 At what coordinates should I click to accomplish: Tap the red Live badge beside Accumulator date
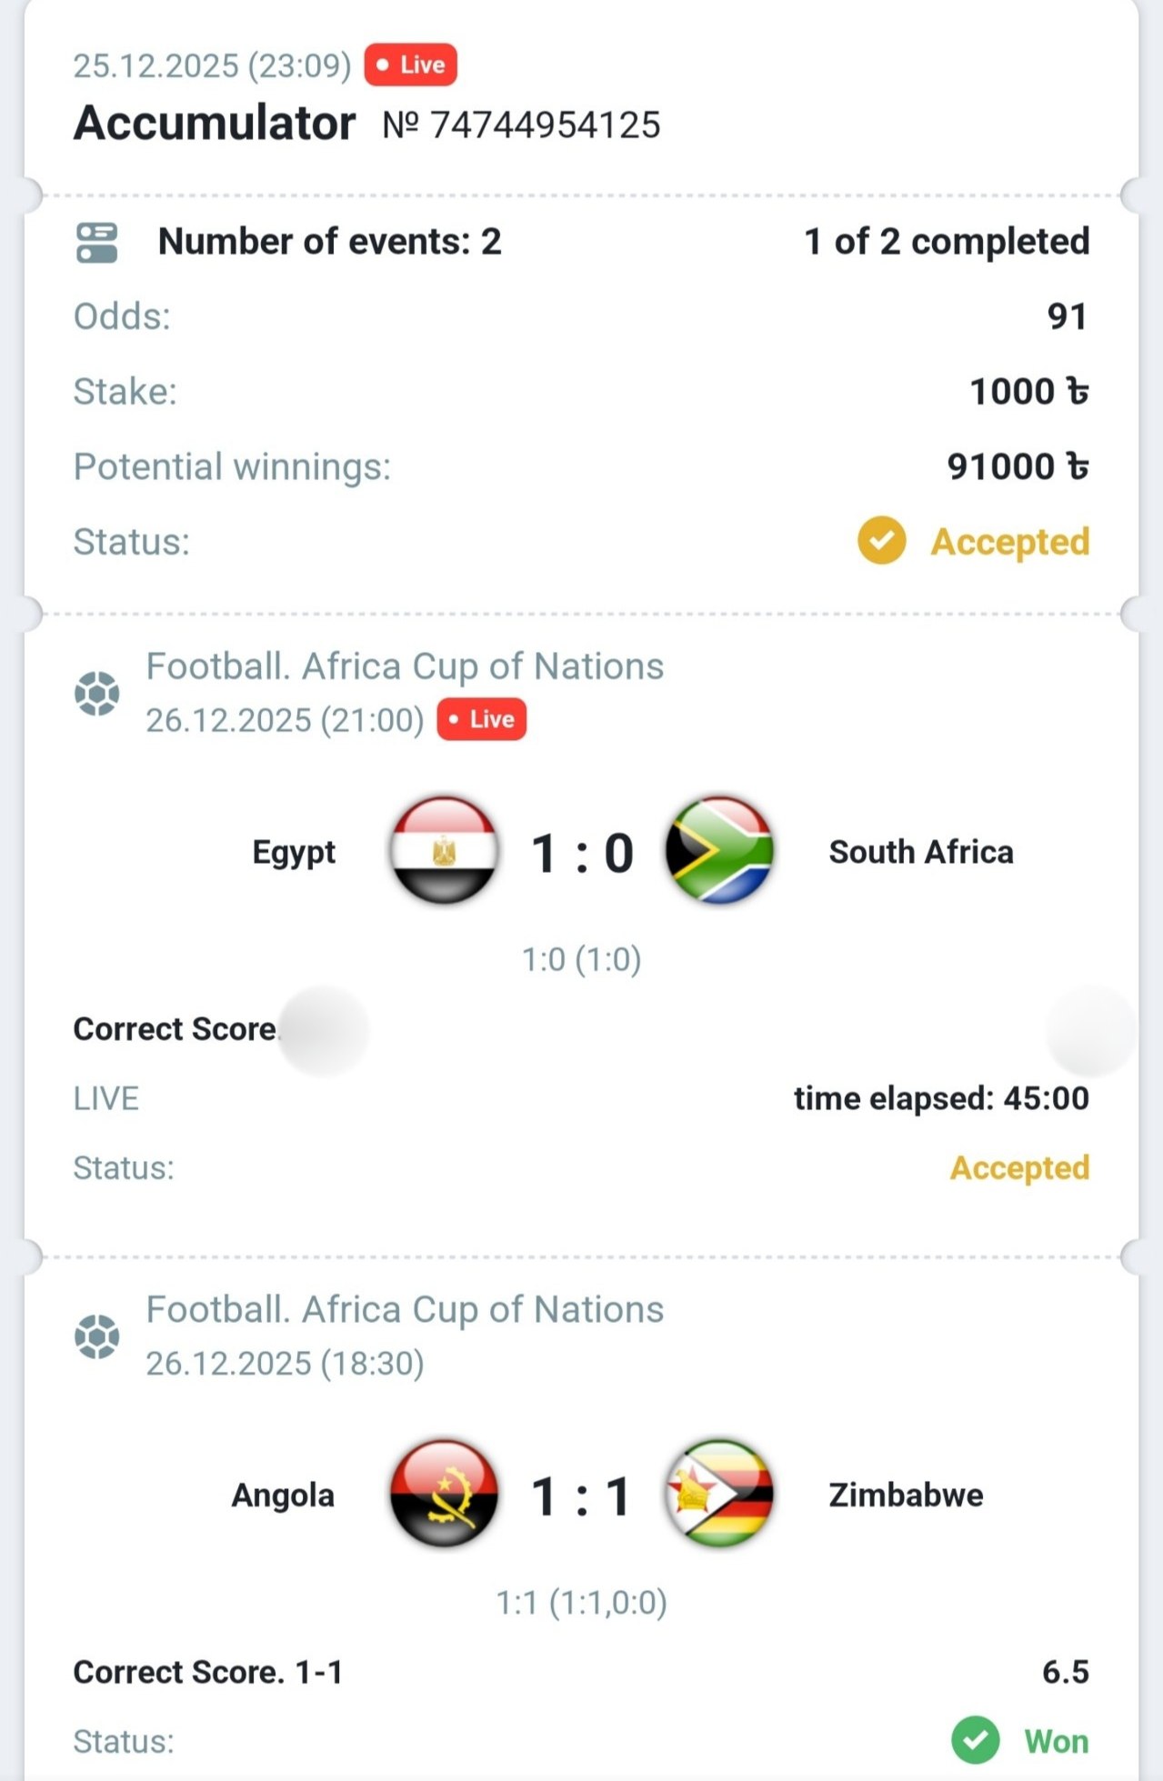coord(411,65)
